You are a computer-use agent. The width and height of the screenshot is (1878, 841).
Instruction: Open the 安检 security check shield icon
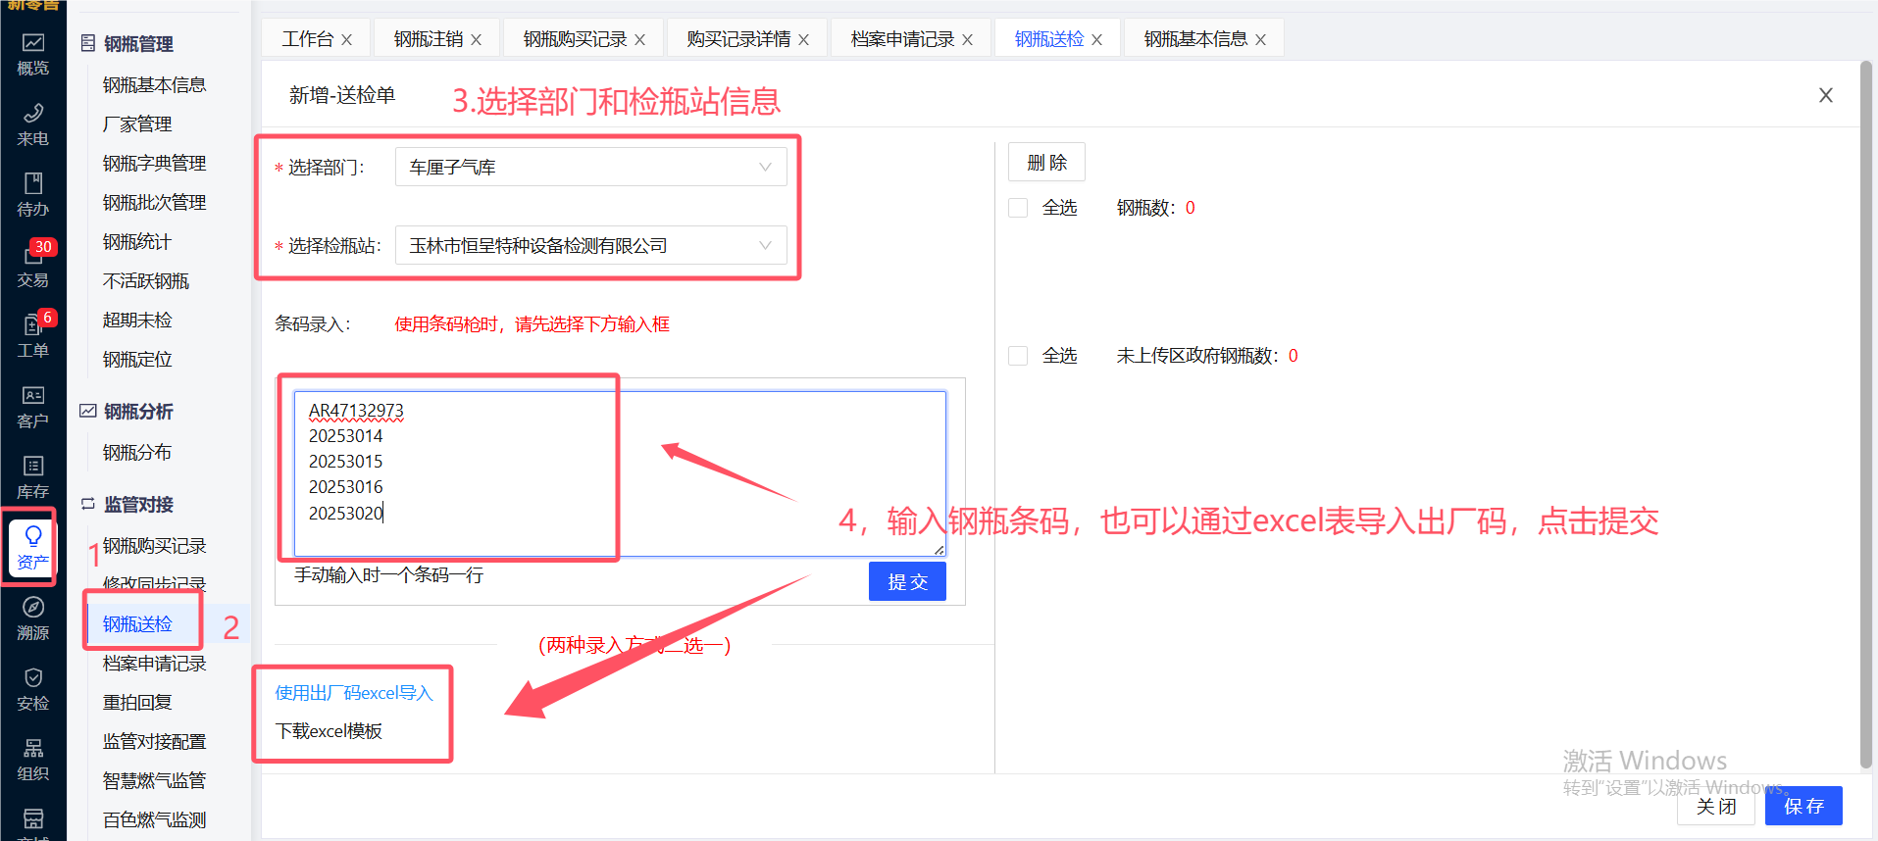pos(32,689)
